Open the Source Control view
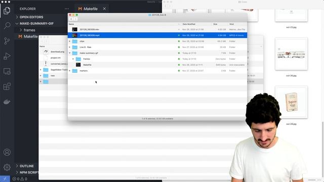 pyautogui.click(x=7, y=41)
